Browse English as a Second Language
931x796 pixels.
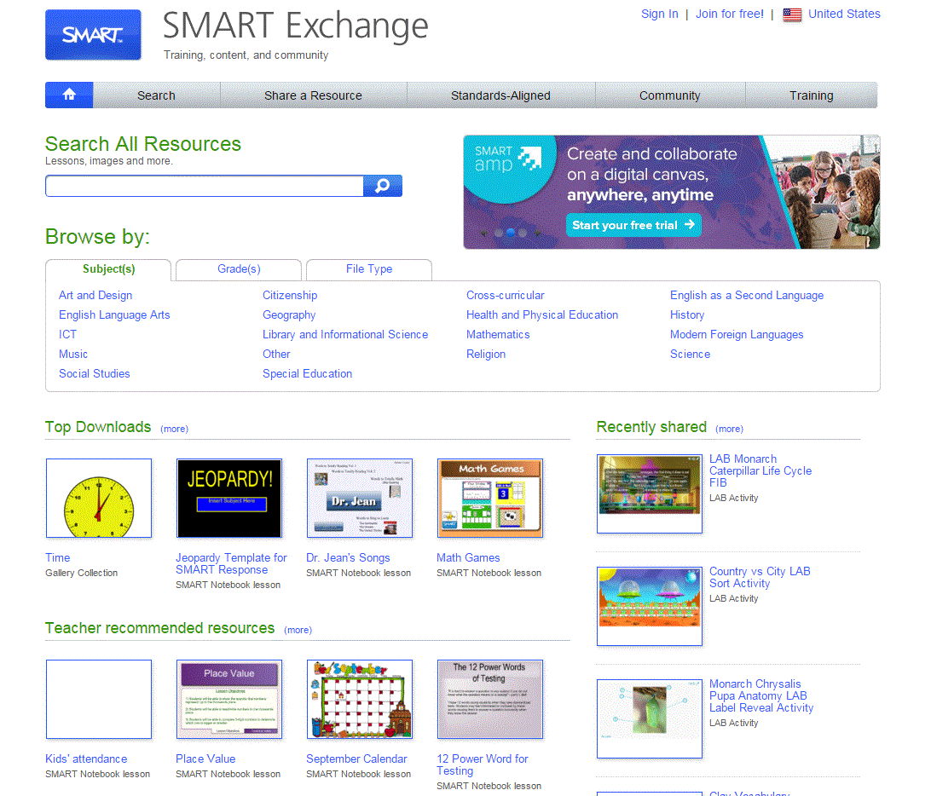[746, 296]
